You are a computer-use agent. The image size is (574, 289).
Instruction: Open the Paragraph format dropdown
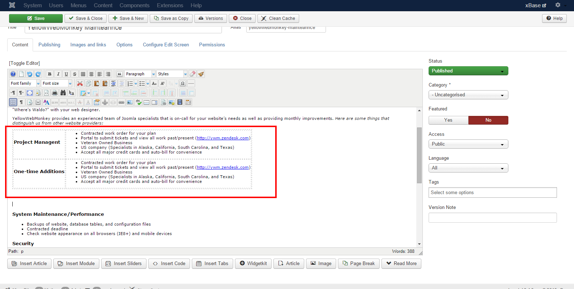tap(140, 74)
